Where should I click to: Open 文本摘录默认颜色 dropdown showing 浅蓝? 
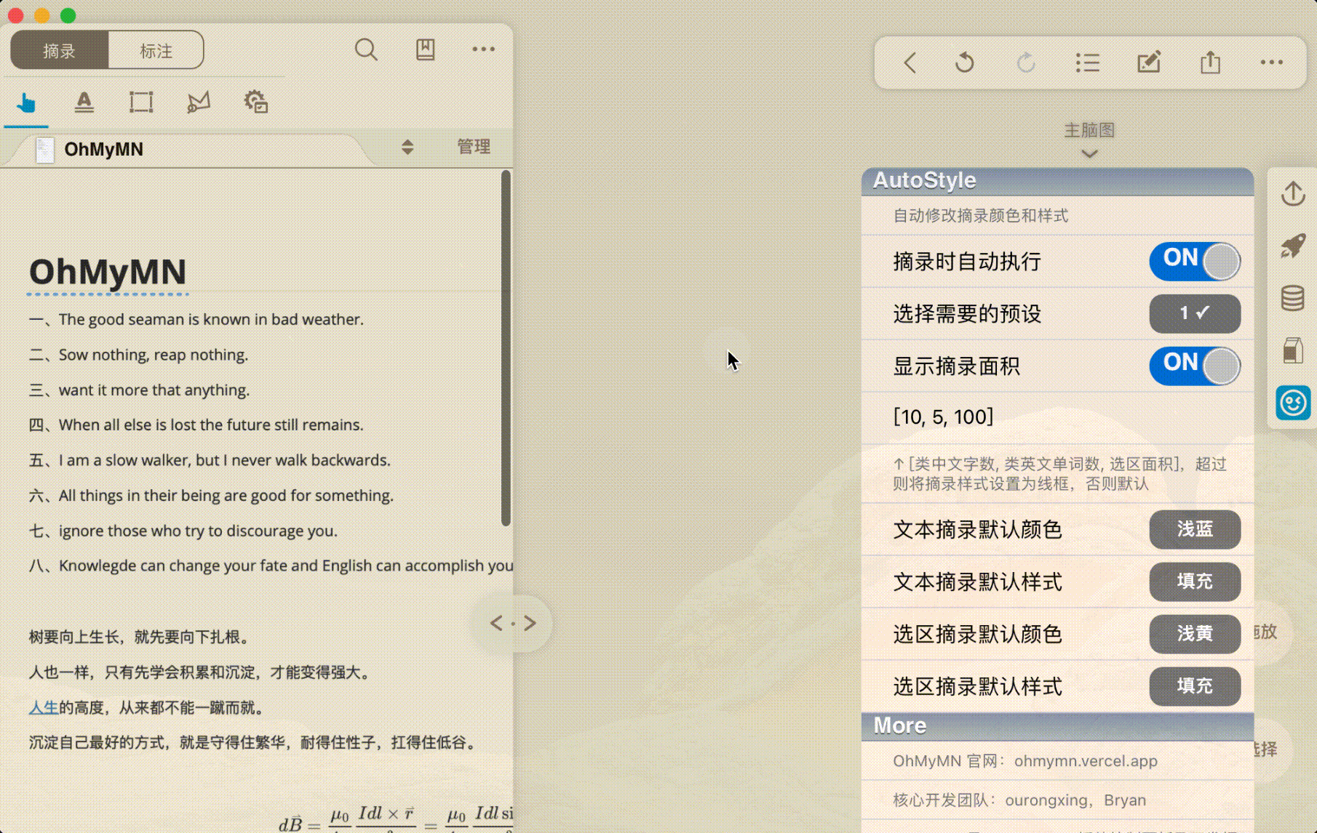[1195, 529]
